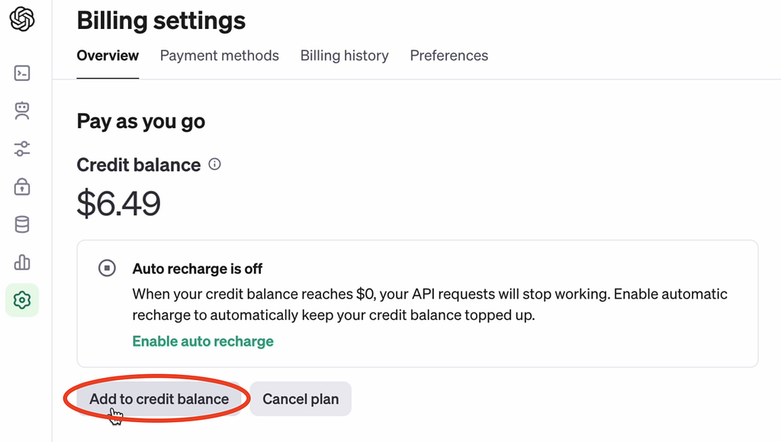This screenshot has height=442, width=781.
Task: View Usage via the bar chart icon
Action: pyautogui.click(x=22, y=262)
